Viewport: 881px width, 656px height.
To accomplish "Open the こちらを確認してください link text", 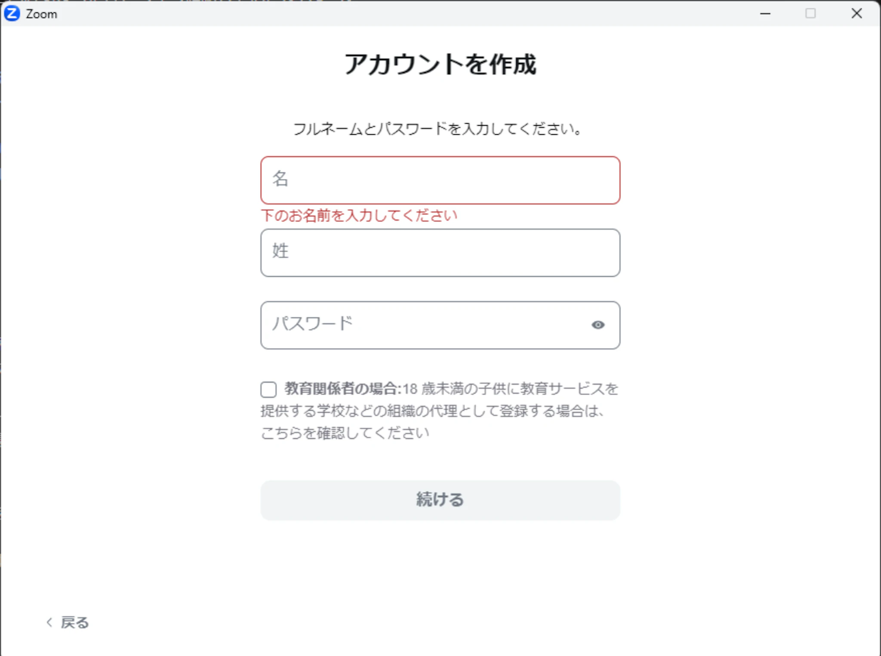I will [x=345, y=433].
